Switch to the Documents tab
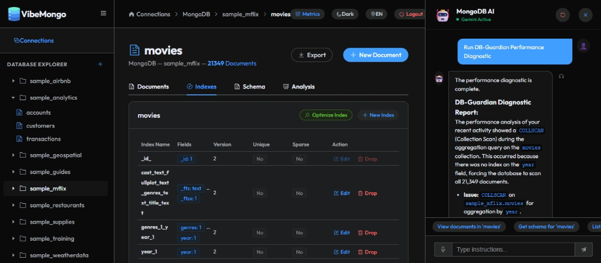 (x=148, y=87)
